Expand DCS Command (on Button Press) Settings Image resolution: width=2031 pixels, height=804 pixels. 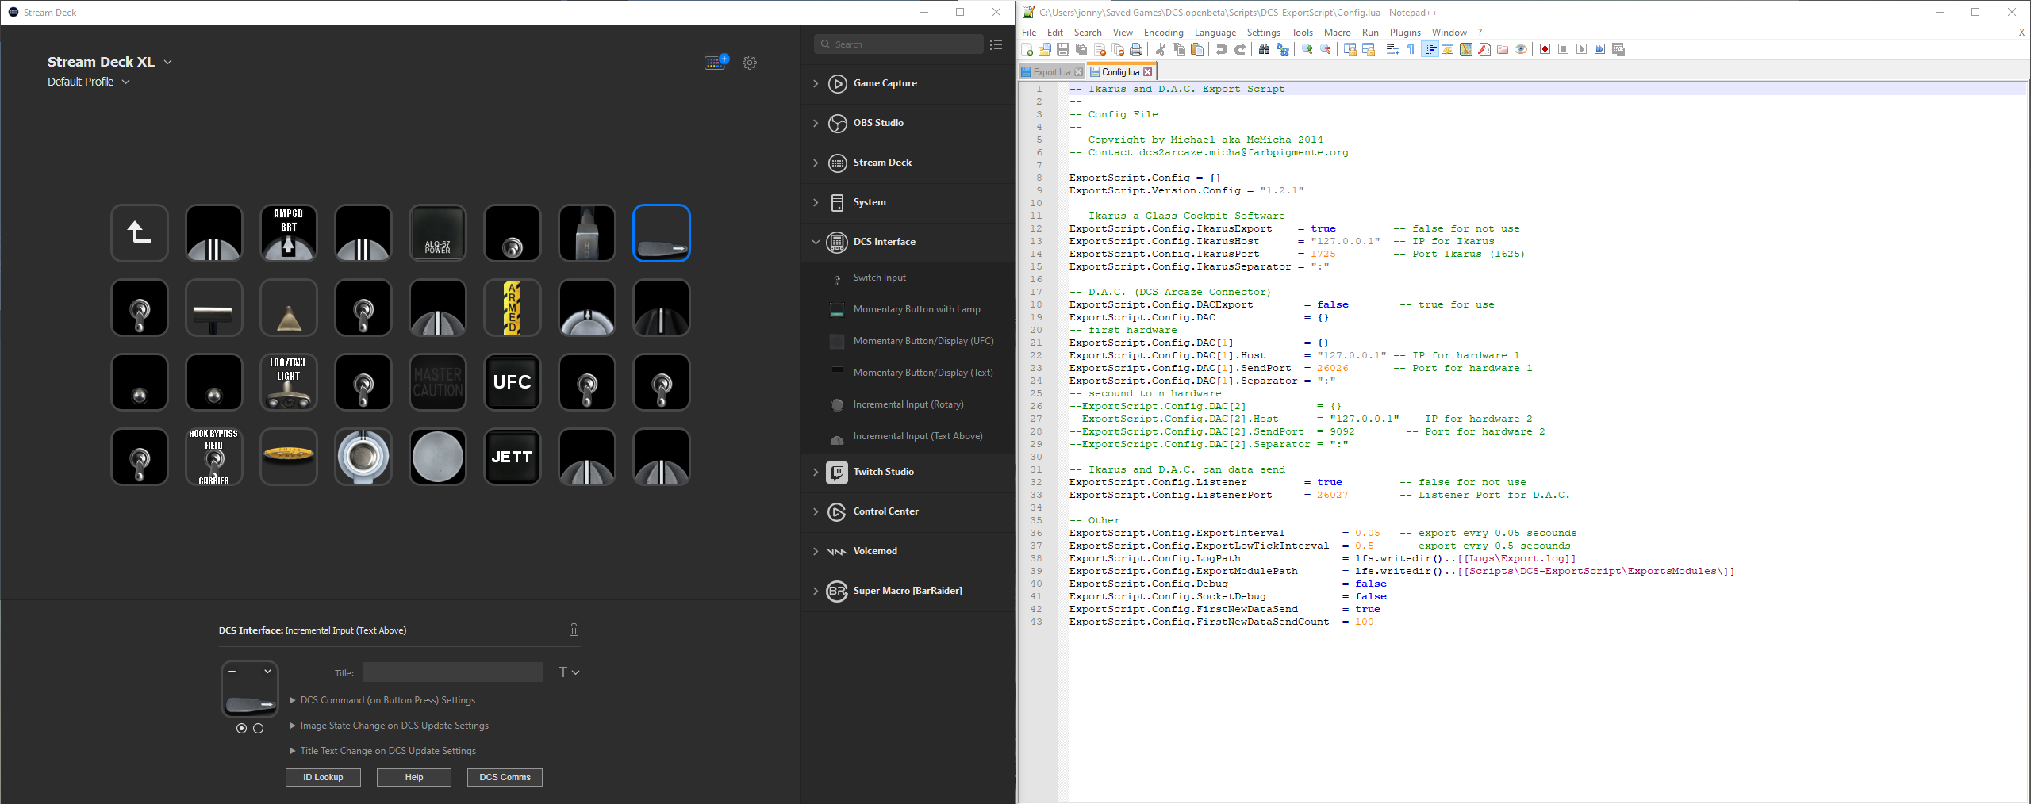(x=383, y=700)
